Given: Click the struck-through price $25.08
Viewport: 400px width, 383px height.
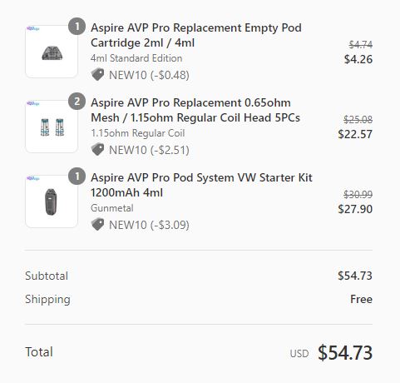Looking at the screenshot, I should point(358,120).
